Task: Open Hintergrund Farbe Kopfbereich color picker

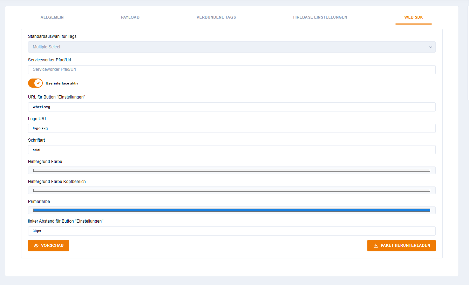Action: coord(232,190)
